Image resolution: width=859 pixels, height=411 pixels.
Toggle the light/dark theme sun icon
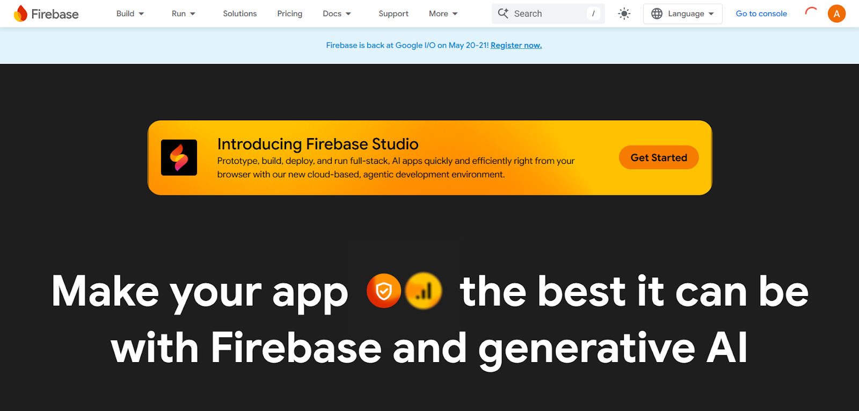pyautogui.click(x=624, y=13)
